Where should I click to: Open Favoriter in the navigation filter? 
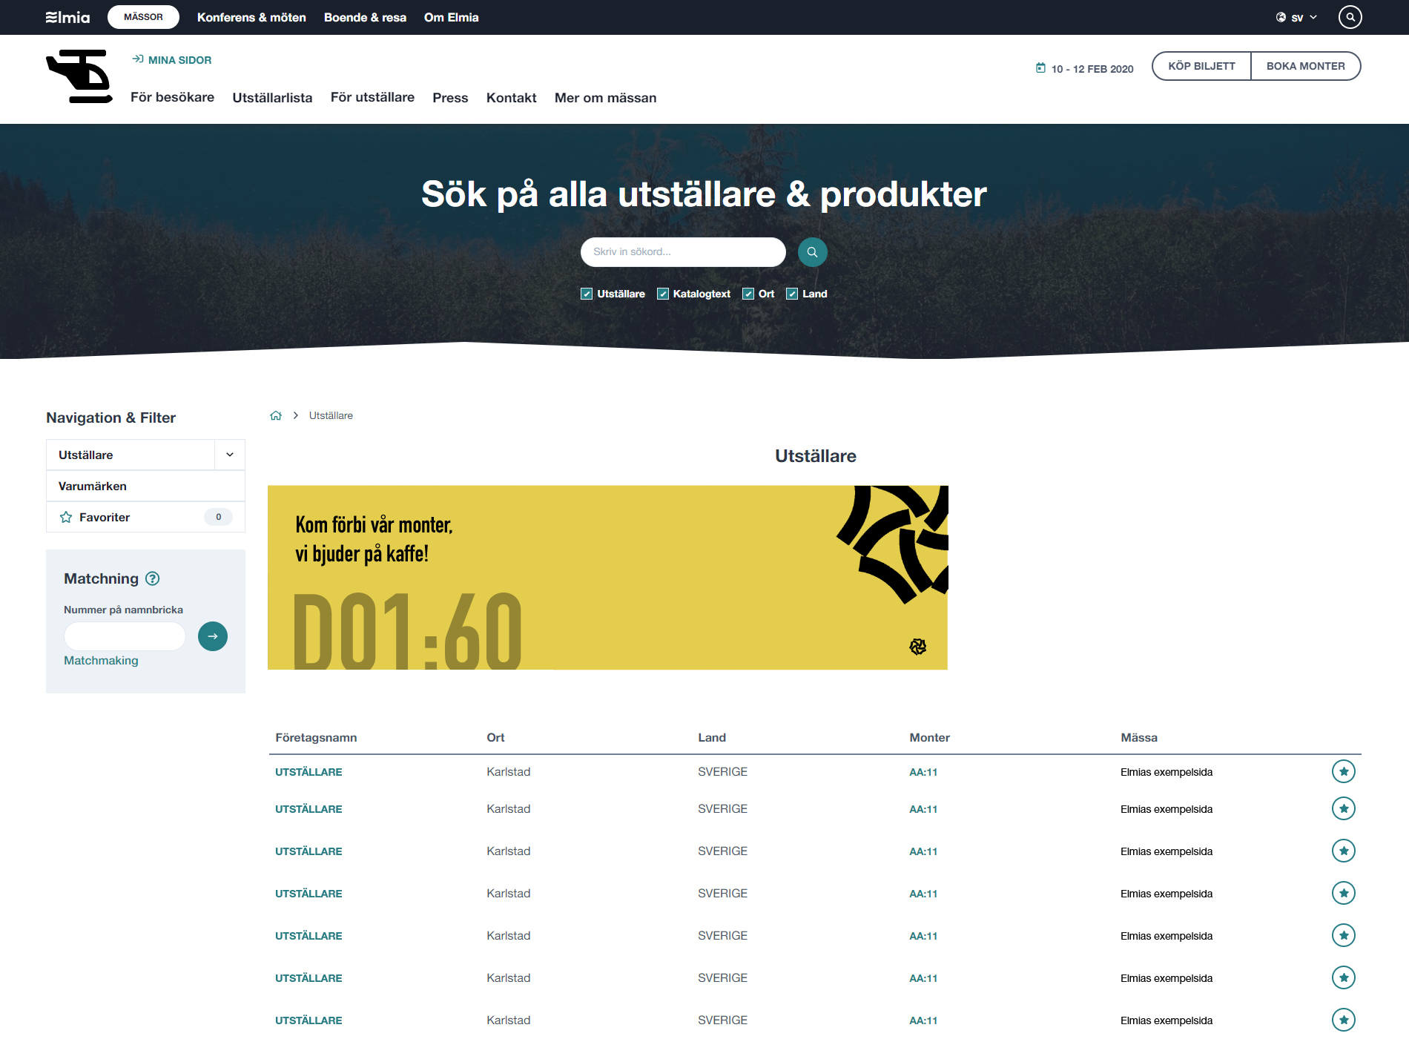coord(145,517)
